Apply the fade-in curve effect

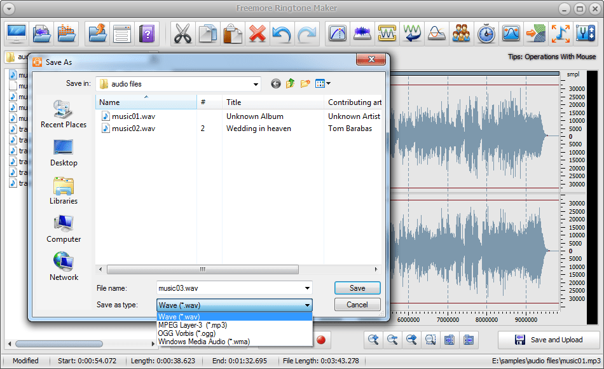pyautogui.click(x=338, y=33)
